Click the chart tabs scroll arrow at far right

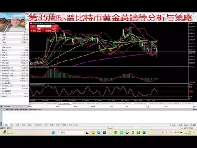click(195, 103)
